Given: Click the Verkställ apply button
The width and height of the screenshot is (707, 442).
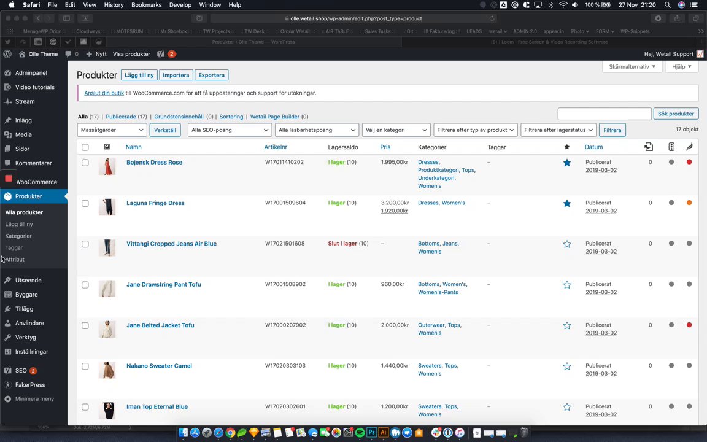Looking at the screenshot, I should click(x=165, y=130).
